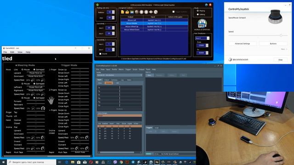The height and width of the screenshot is (165, 294).
Task: Open Photoshop from the taskbar
Action: click(x=109, y=162)
